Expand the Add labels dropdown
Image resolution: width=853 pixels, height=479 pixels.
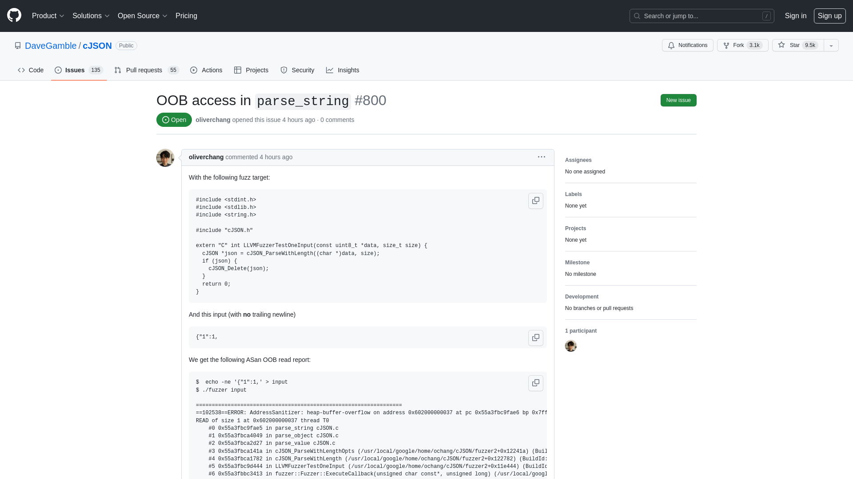[574, 194]
